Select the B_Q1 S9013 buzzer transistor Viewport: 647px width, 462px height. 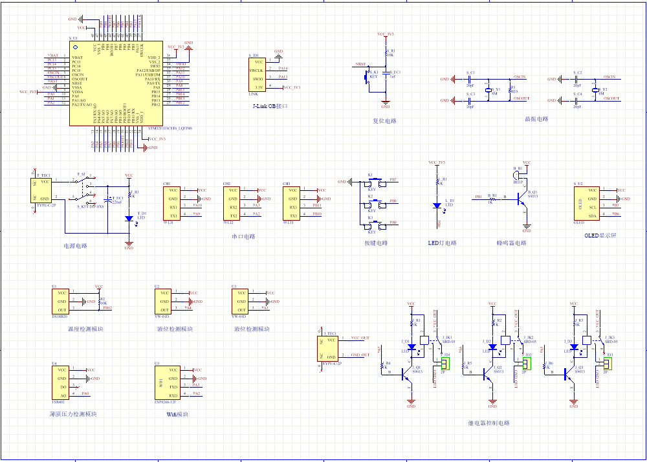coord(523,201)
